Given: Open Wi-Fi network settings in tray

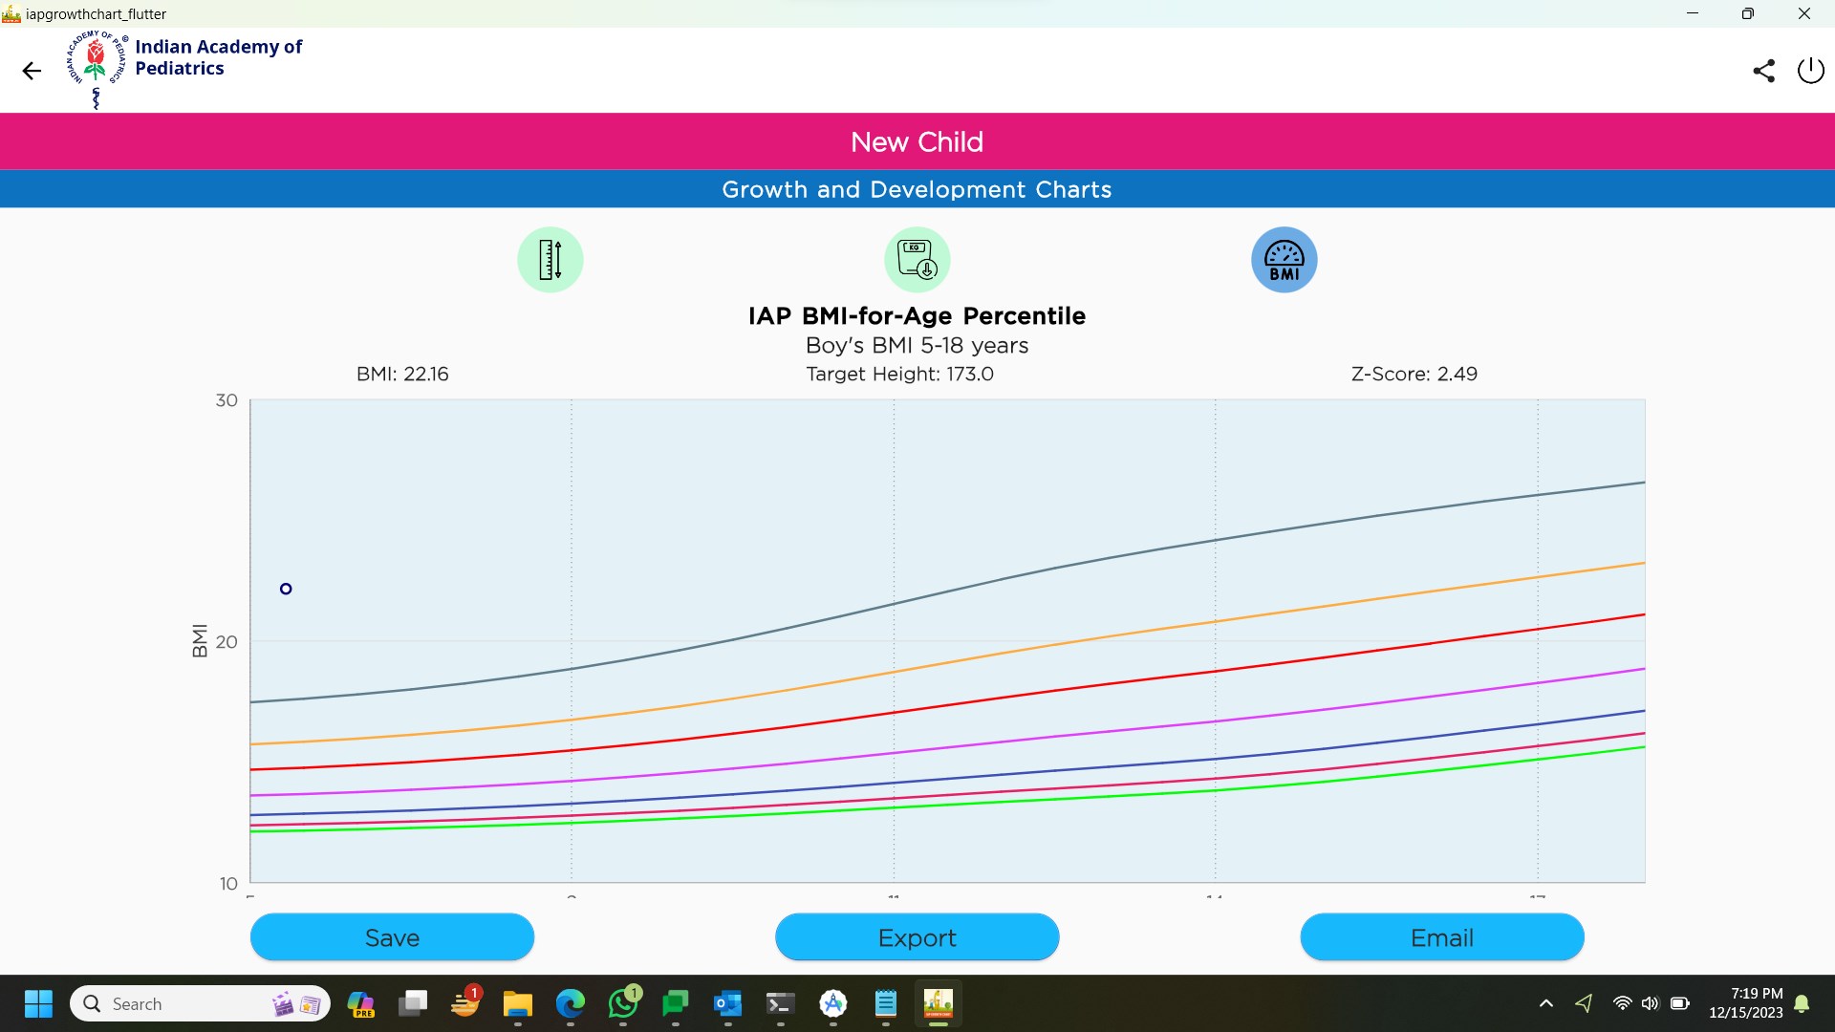Looking at the screenshot, I should pos(1622,1003).
